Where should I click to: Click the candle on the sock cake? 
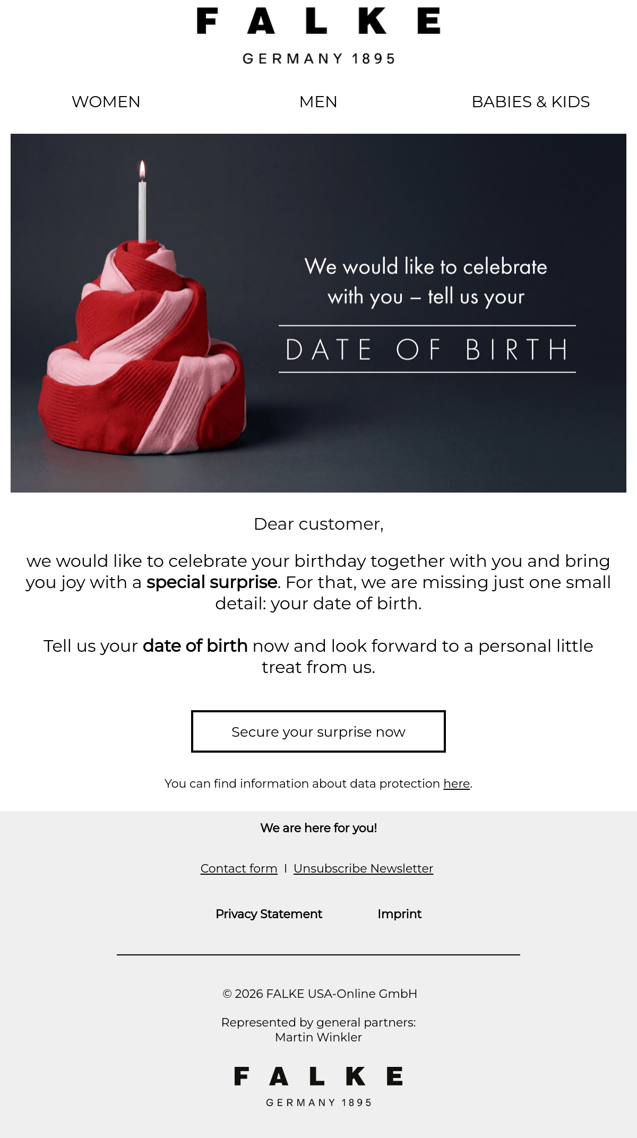tap(142, 202)
